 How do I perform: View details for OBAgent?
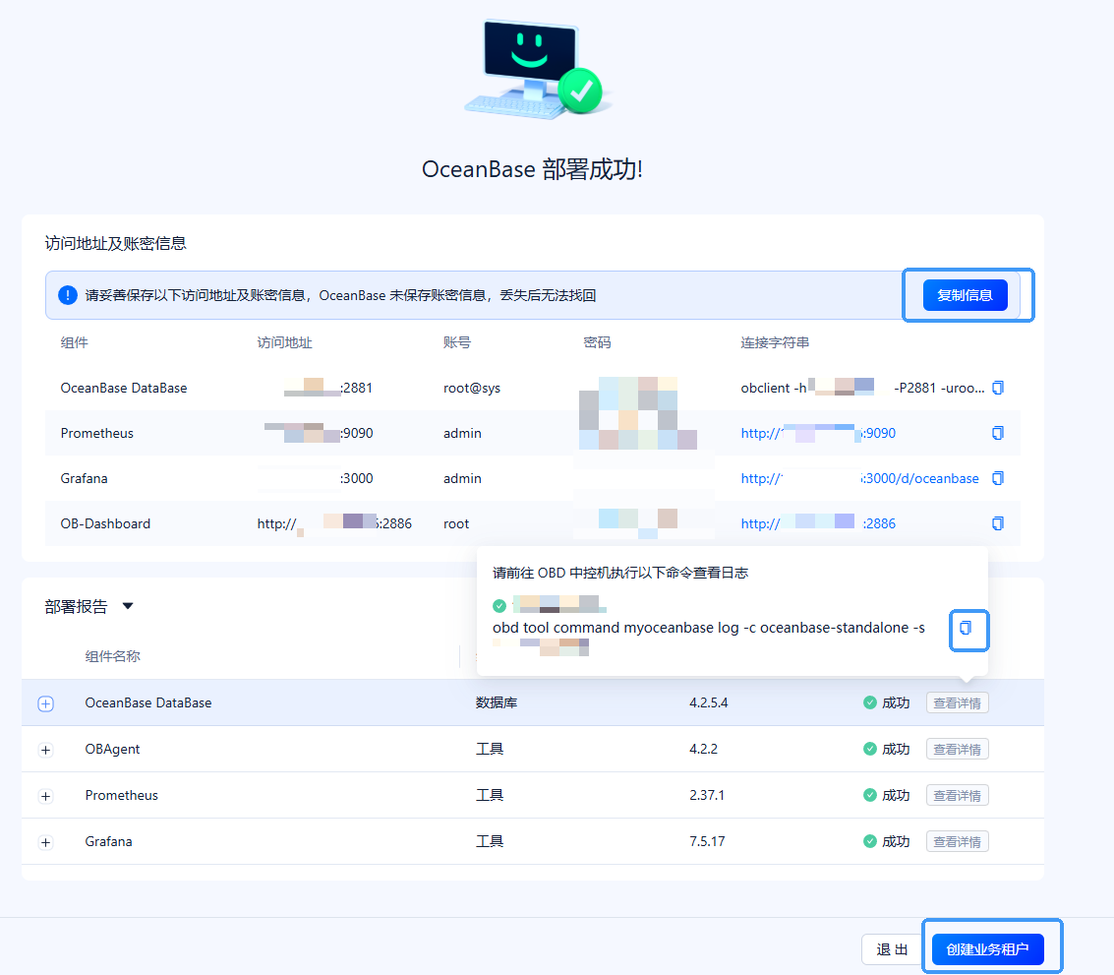[957, 749]
